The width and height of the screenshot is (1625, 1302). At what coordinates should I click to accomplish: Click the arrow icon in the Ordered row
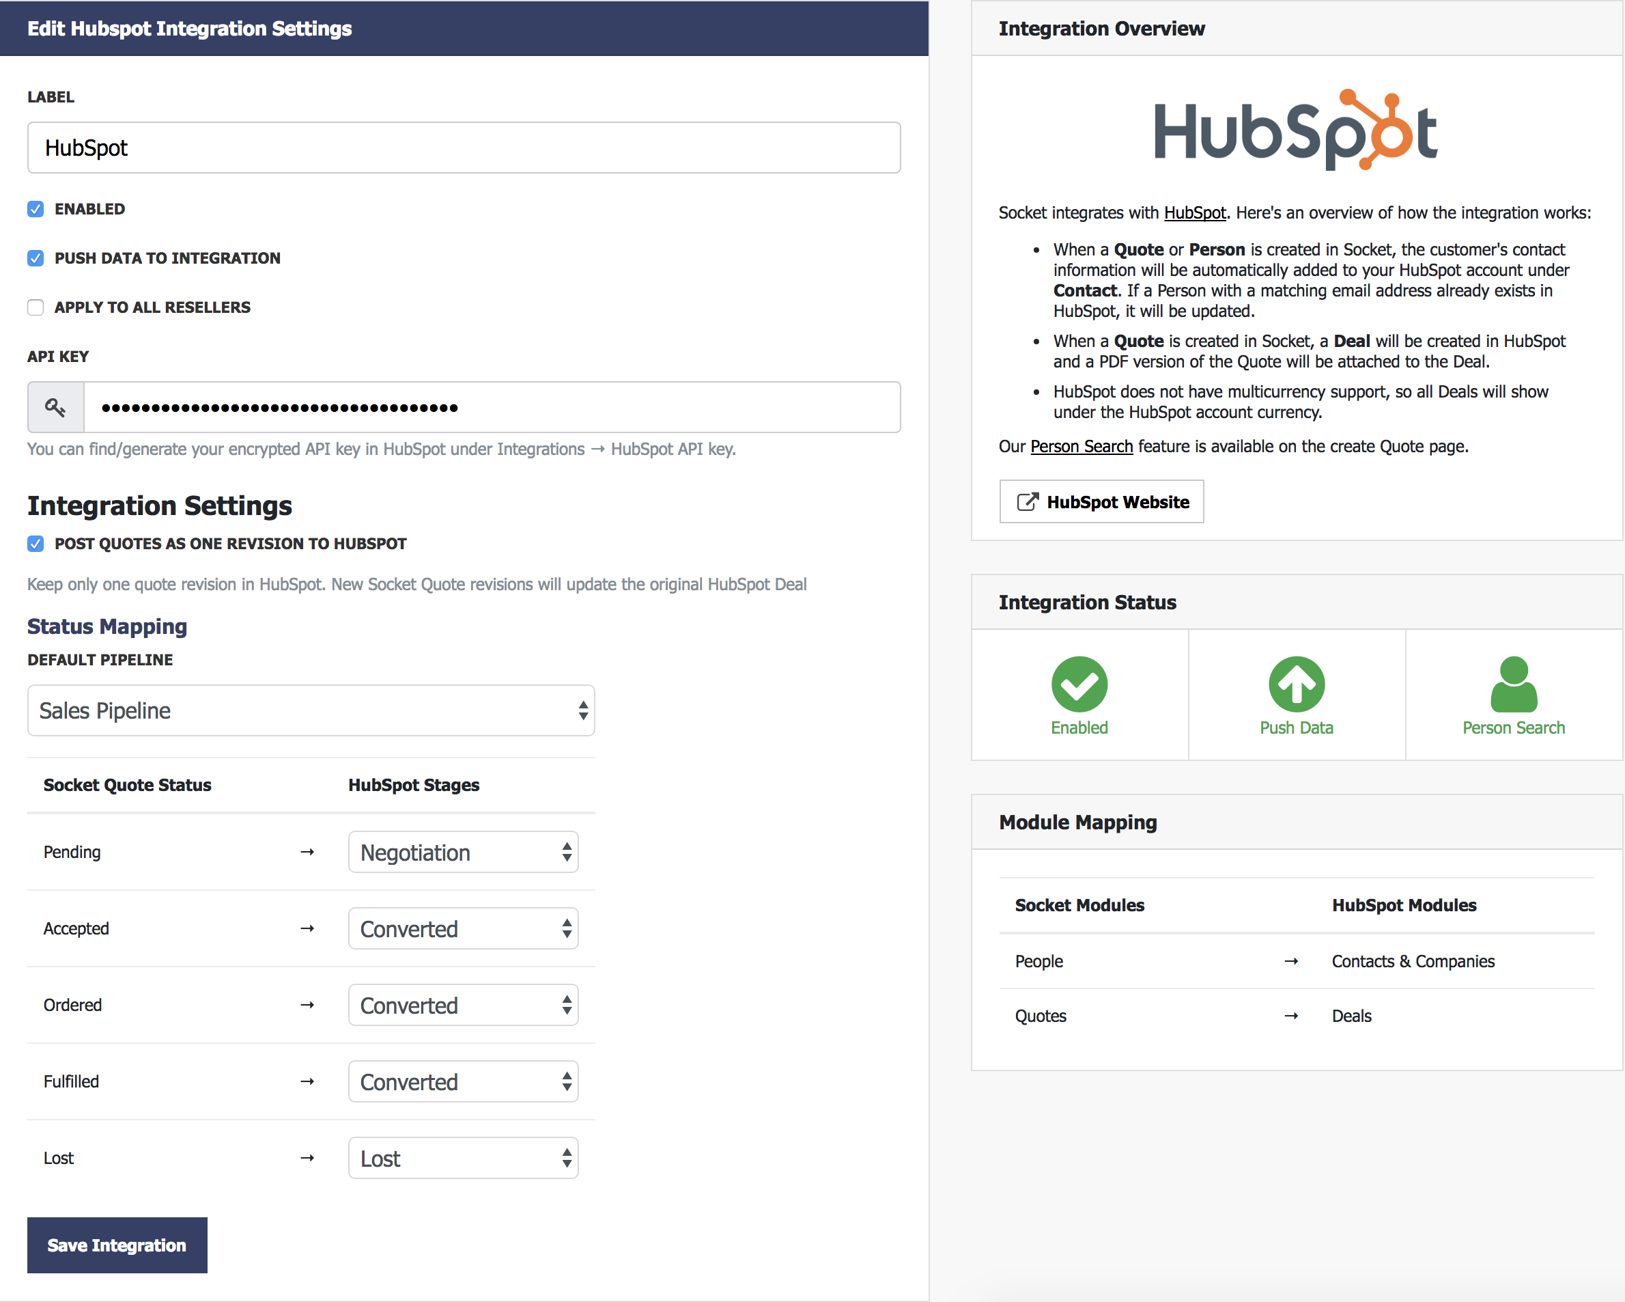pos(307,1005)
